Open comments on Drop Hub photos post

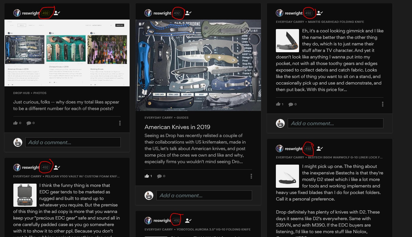coord(29,123)
